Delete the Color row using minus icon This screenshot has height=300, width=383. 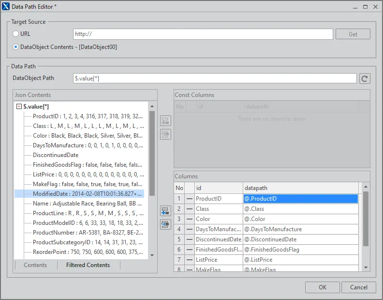coord(189,219)
